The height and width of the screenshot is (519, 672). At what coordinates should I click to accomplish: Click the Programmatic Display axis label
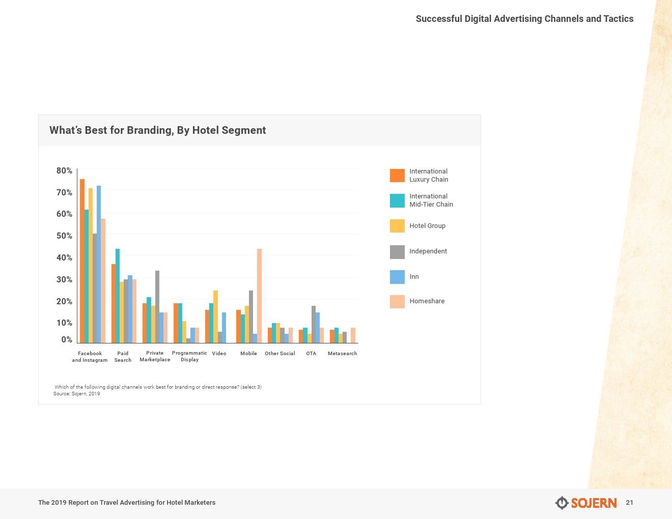(189, 356)
